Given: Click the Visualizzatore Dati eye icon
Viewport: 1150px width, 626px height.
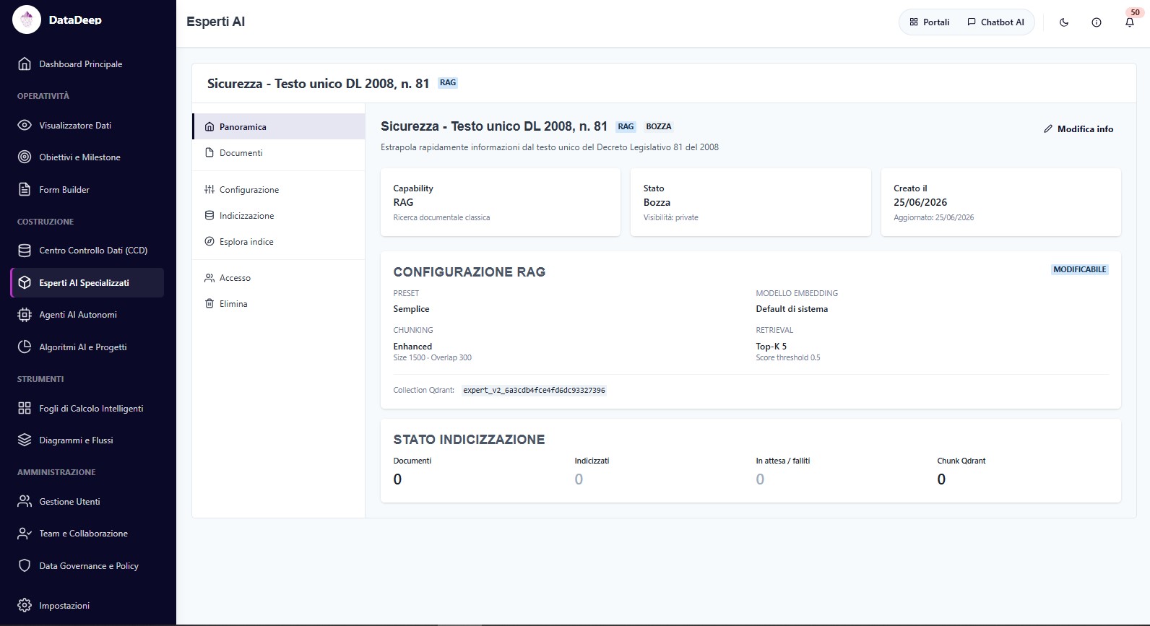Looking at the screenshot, I should [x=25, y=125].
